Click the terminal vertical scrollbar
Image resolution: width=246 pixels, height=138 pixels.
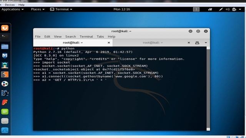(208, 89)
